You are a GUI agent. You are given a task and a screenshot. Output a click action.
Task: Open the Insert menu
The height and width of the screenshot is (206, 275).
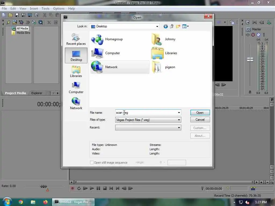pyautogui.click(x=34, y=8)
